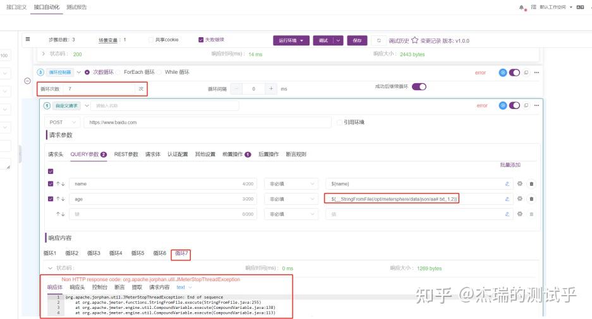The width and height of the screenshot is (592, 319).
Task: Check the 引用环境 checkbox
Action: (339, 122)
